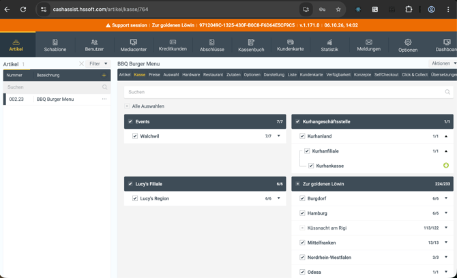Expand the Walchwil row
Image resolution: width=457 pixels, height=278 pixels.
(x=278, y=136)
